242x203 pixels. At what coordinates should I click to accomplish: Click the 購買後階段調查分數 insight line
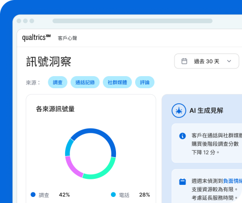tap(215, 144)
